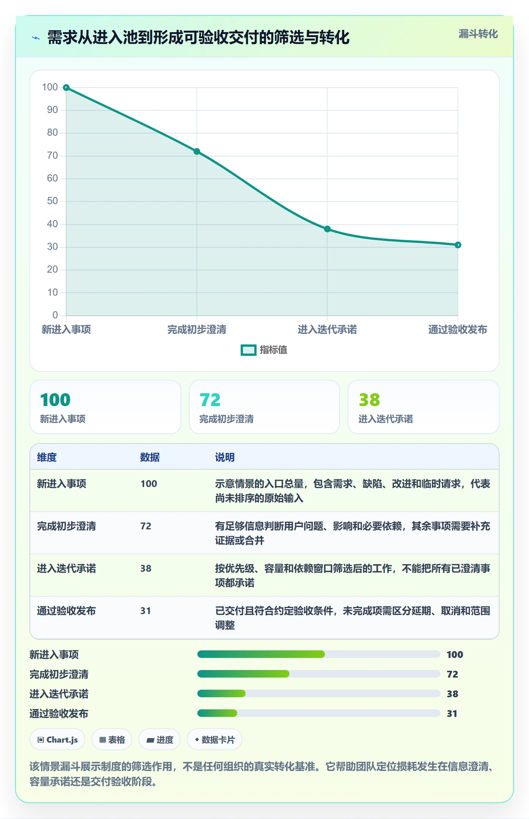
Task: Select the 进度 chip
Action: [159, 740]
